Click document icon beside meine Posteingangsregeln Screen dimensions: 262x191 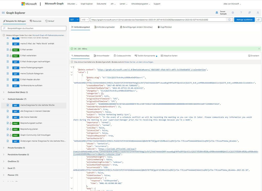coord(8,67)
